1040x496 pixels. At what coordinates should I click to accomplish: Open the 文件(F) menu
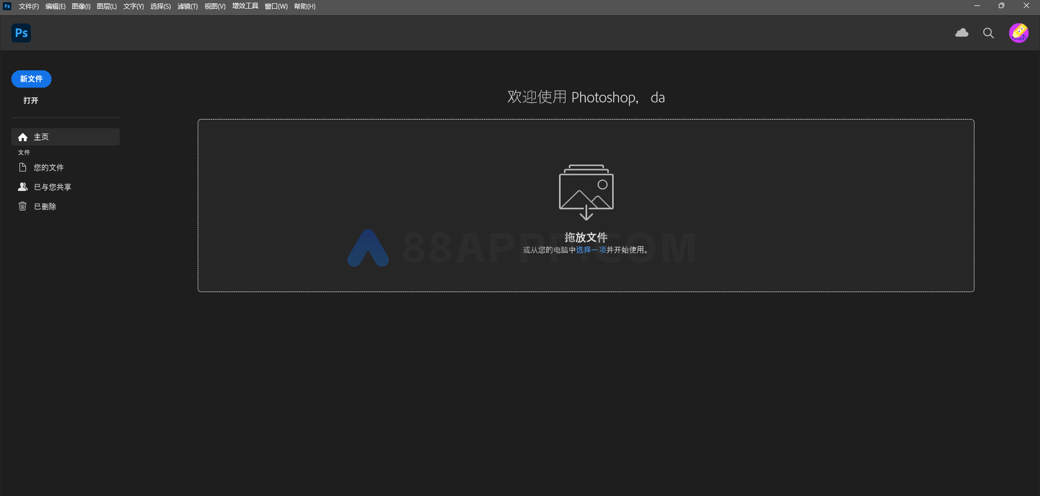coord(29,6)
